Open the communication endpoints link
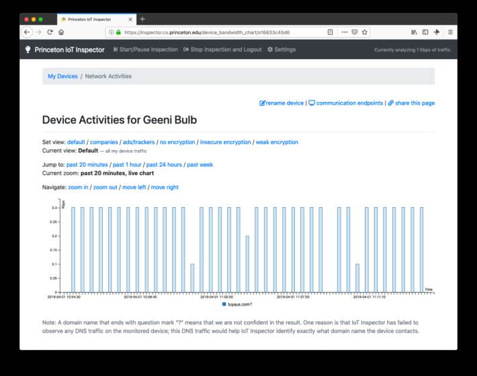The height and width of the screenshot is (376, 477). 346,103
